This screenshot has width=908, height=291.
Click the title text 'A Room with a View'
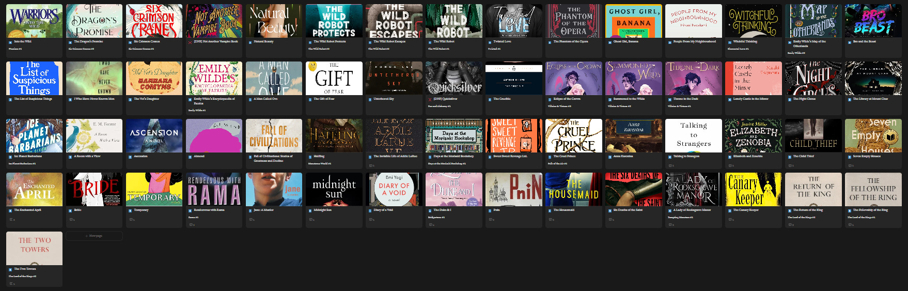[x=87, y=156]
